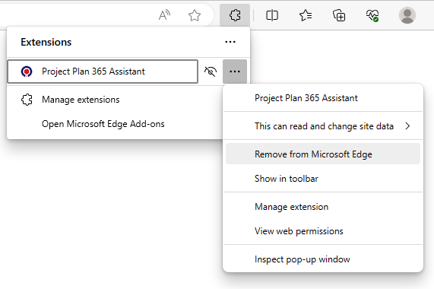Open Split screen from the toolbar

(x=272, y=15)
